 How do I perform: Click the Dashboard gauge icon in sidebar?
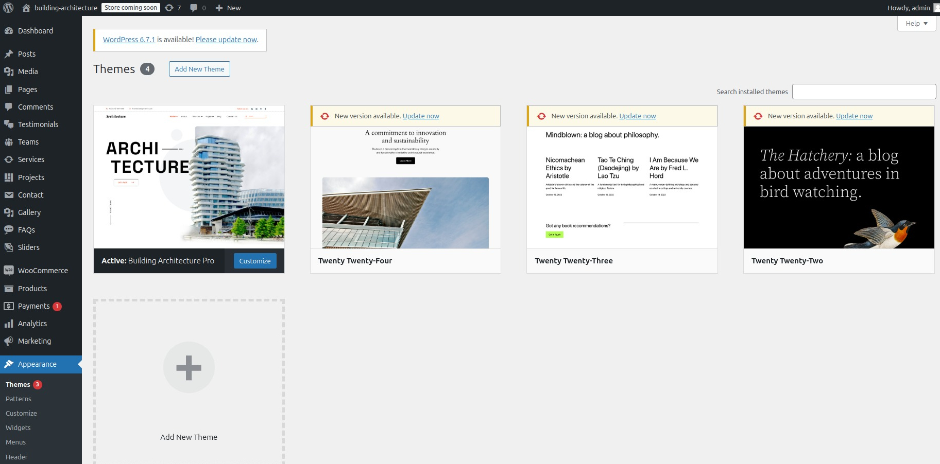coord(9,31)
